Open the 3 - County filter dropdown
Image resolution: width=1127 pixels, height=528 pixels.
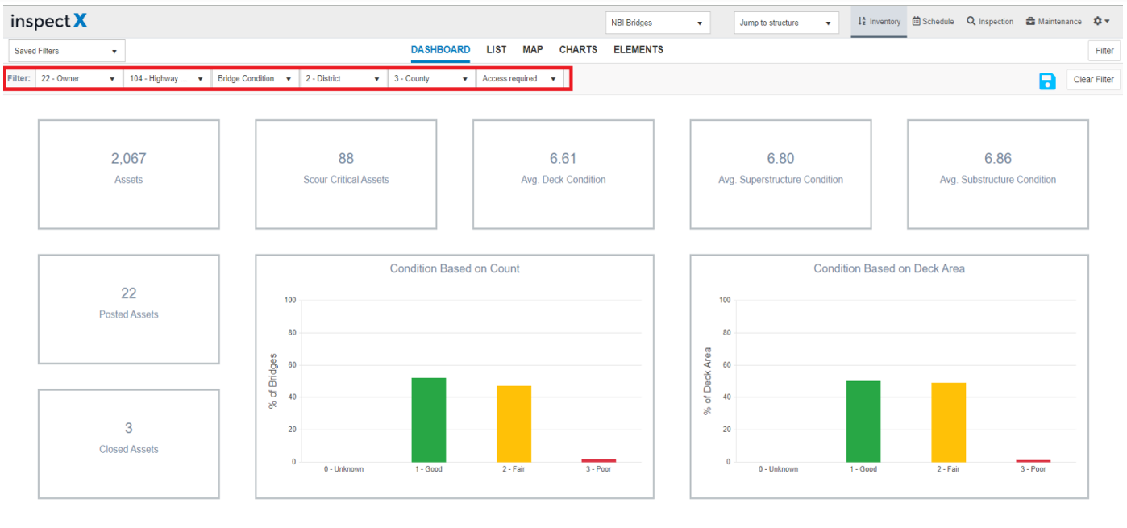(431, 79)
